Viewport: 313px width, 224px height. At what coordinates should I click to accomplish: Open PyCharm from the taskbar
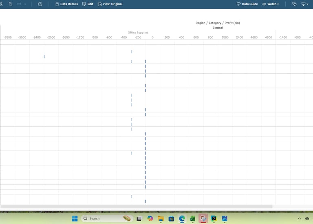(x=214, y=219)
